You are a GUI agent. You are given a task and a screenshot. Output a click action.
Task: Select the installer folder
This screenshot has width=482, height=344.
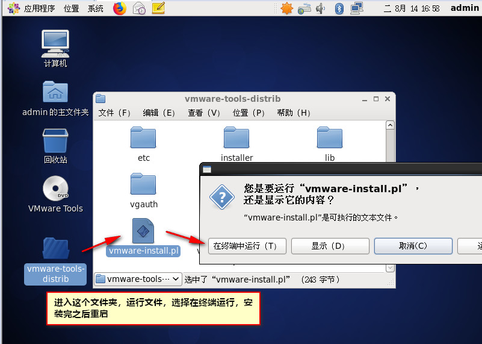coord(236,144)
